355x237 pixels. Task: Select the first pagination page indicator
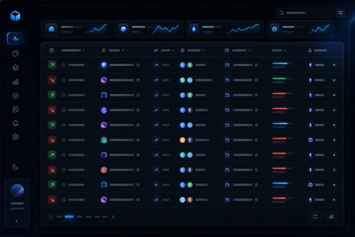59,217
